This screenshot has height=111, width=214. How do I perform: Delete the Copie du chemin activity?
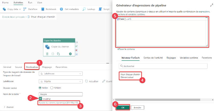click(47, 54)
